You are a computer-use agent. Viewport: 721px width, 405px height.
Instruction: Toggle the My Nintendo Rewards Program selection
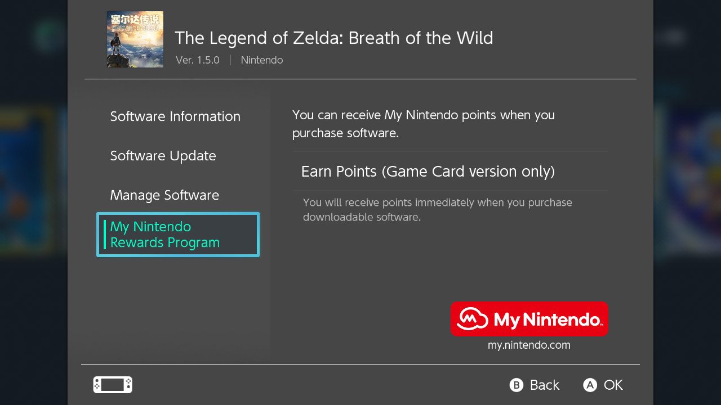pos(177,235)
